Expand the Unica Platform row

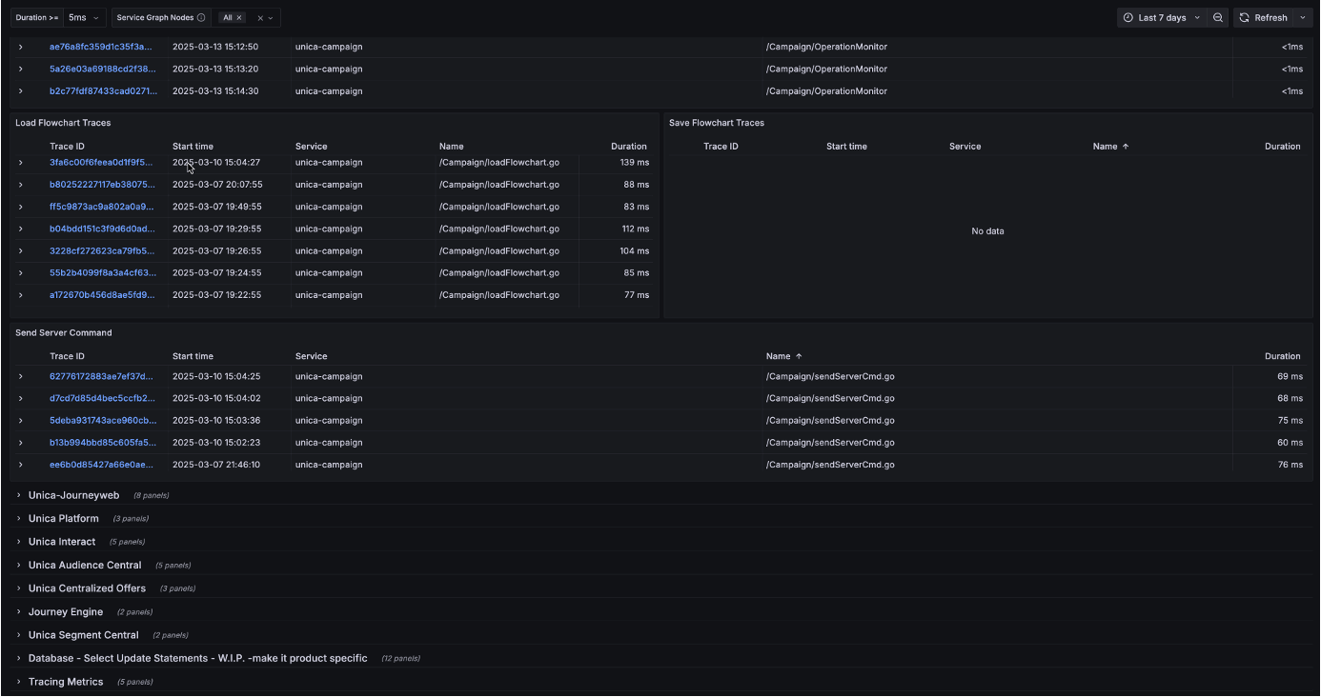(64, 519)
